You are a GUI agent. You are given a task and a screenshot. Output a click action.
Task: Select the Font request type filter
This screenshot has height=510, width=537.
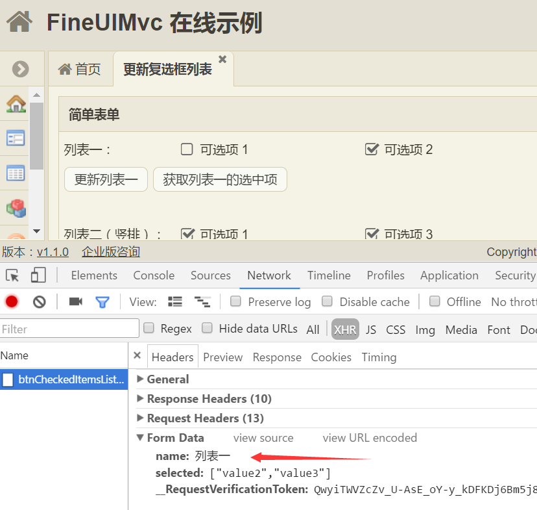point(499,329)
